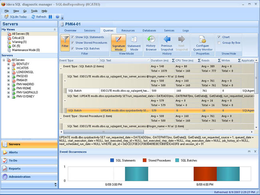Expand navigation pane configure buttons chevron
260x195 pixels.
click(56, 185)
